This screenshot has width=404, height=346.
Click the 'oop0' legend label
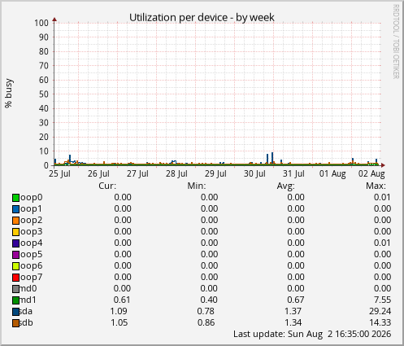(x=32, y=197)
